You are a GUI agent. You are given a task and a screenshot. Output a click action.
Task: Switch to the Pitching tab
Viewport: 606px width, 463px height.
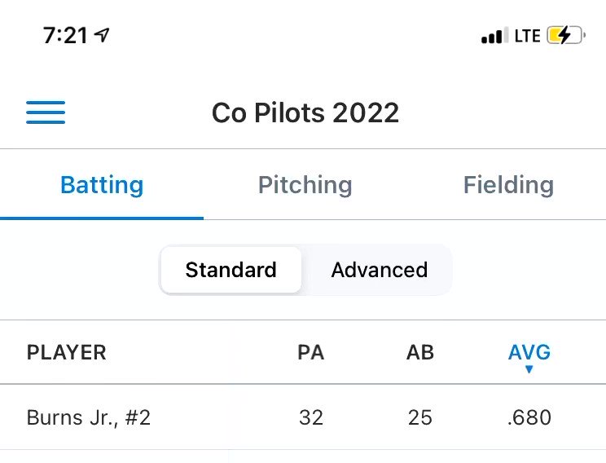(305, 184)
